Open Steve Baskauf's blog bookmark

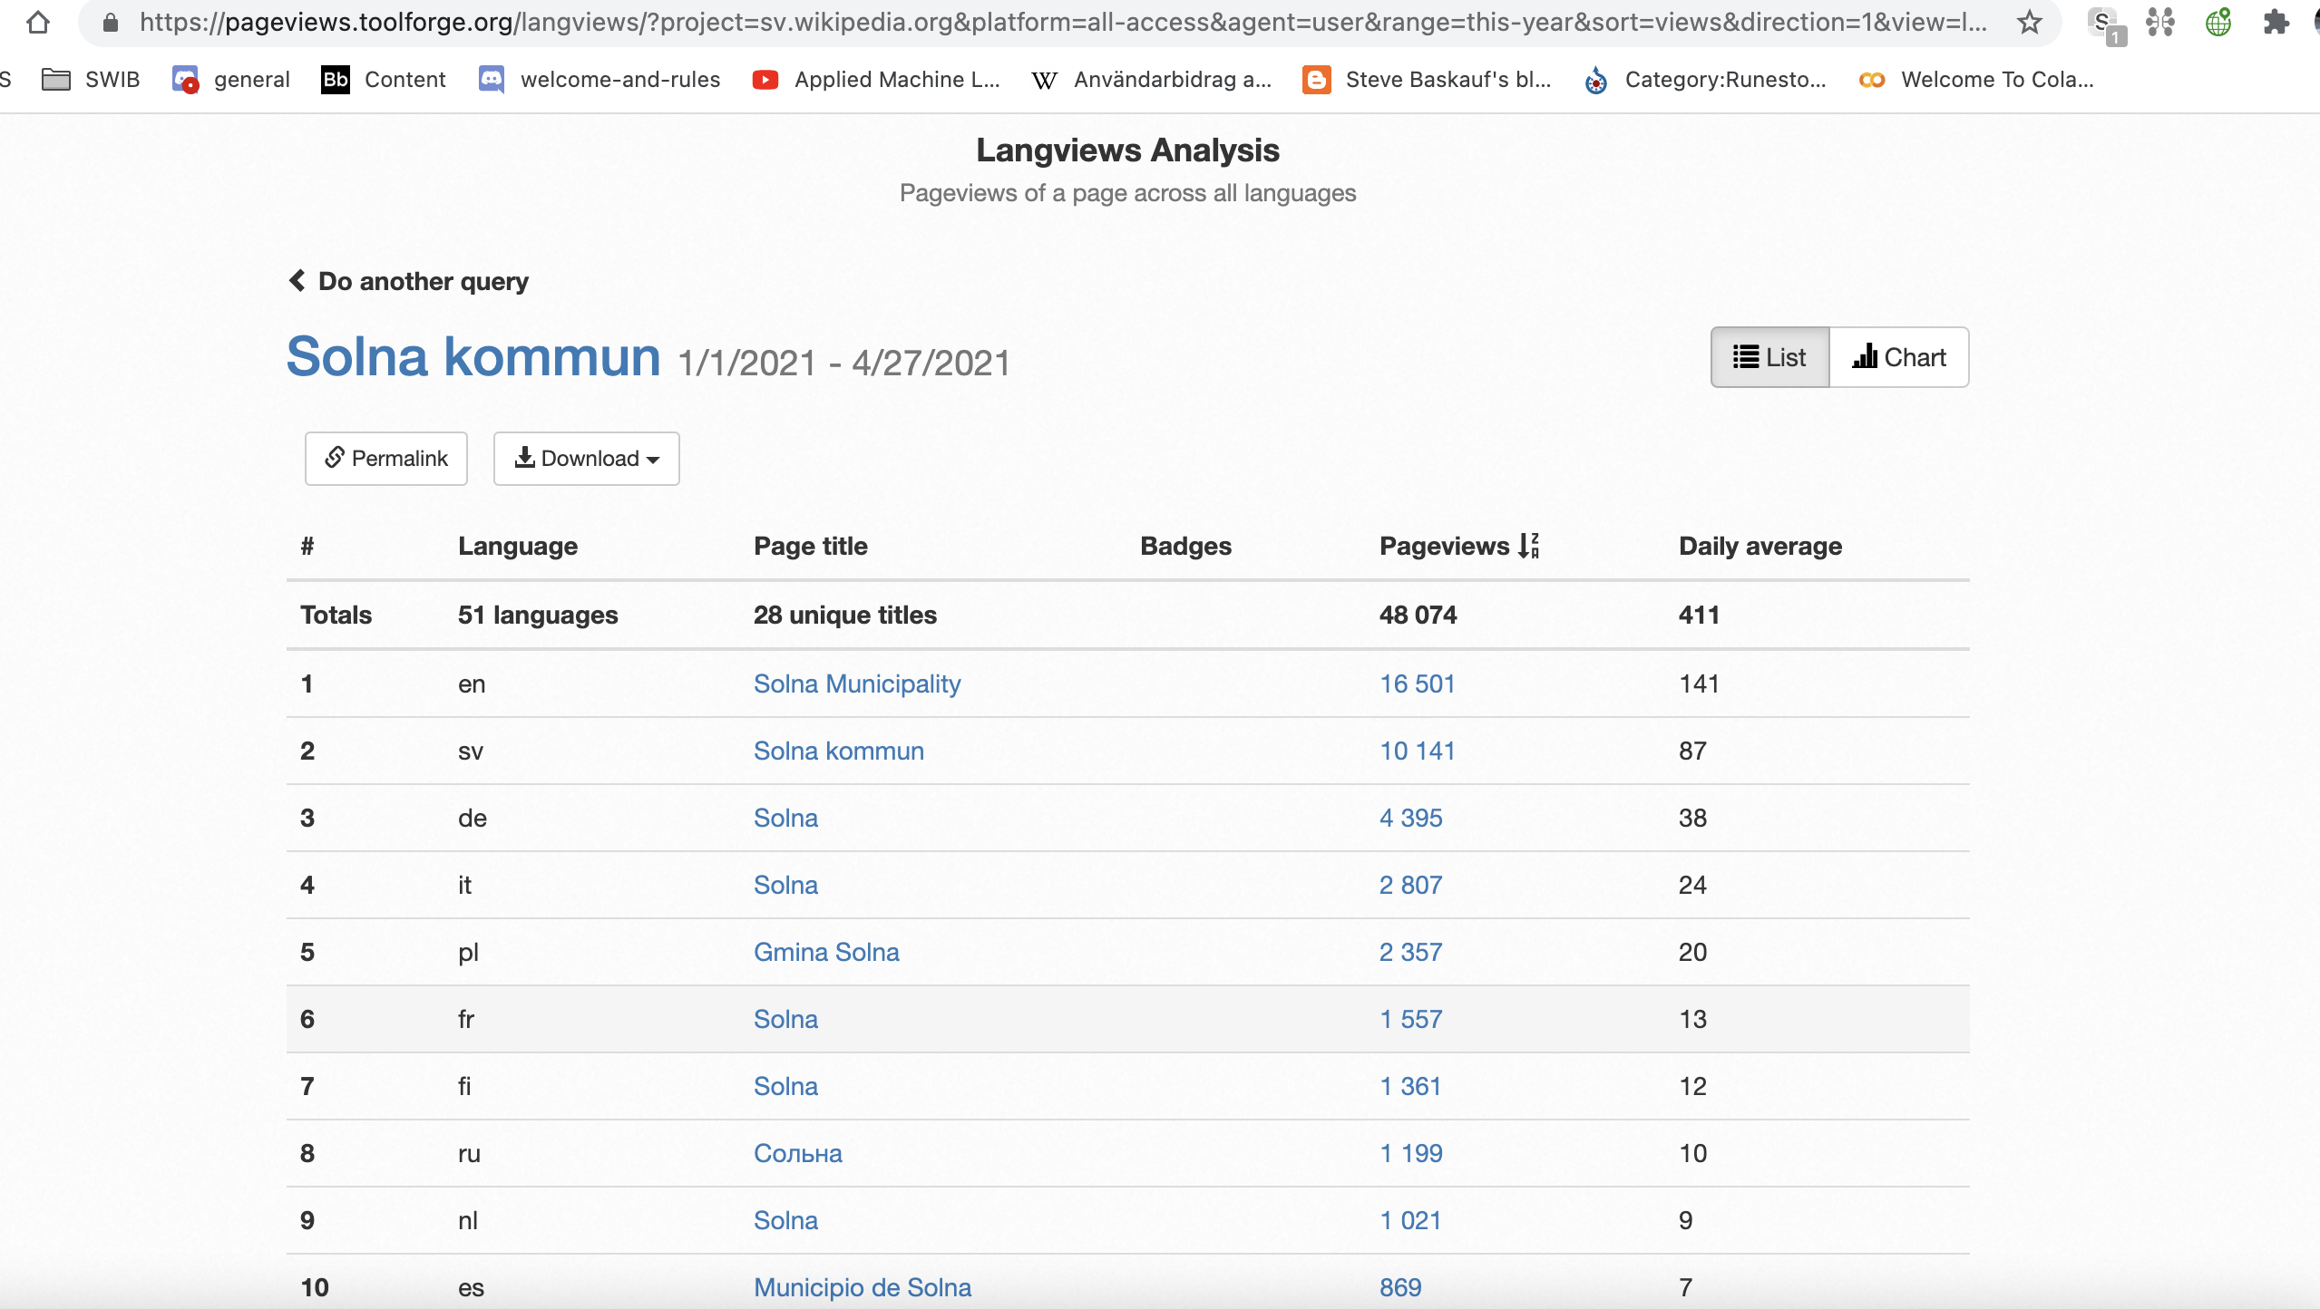point(1427,80)
